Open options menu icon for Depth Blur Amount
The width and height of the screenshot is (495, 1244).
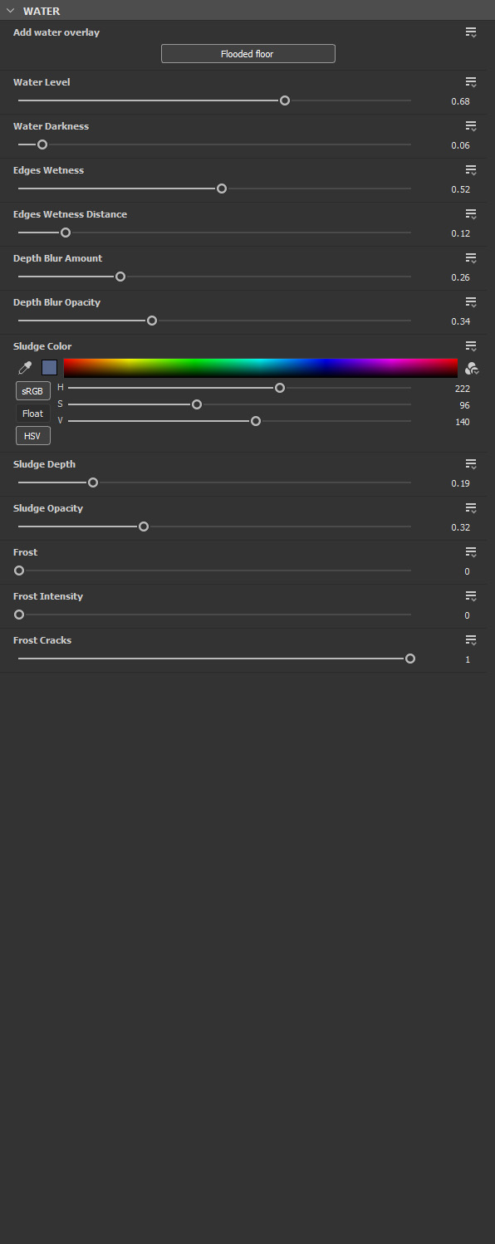471,258
